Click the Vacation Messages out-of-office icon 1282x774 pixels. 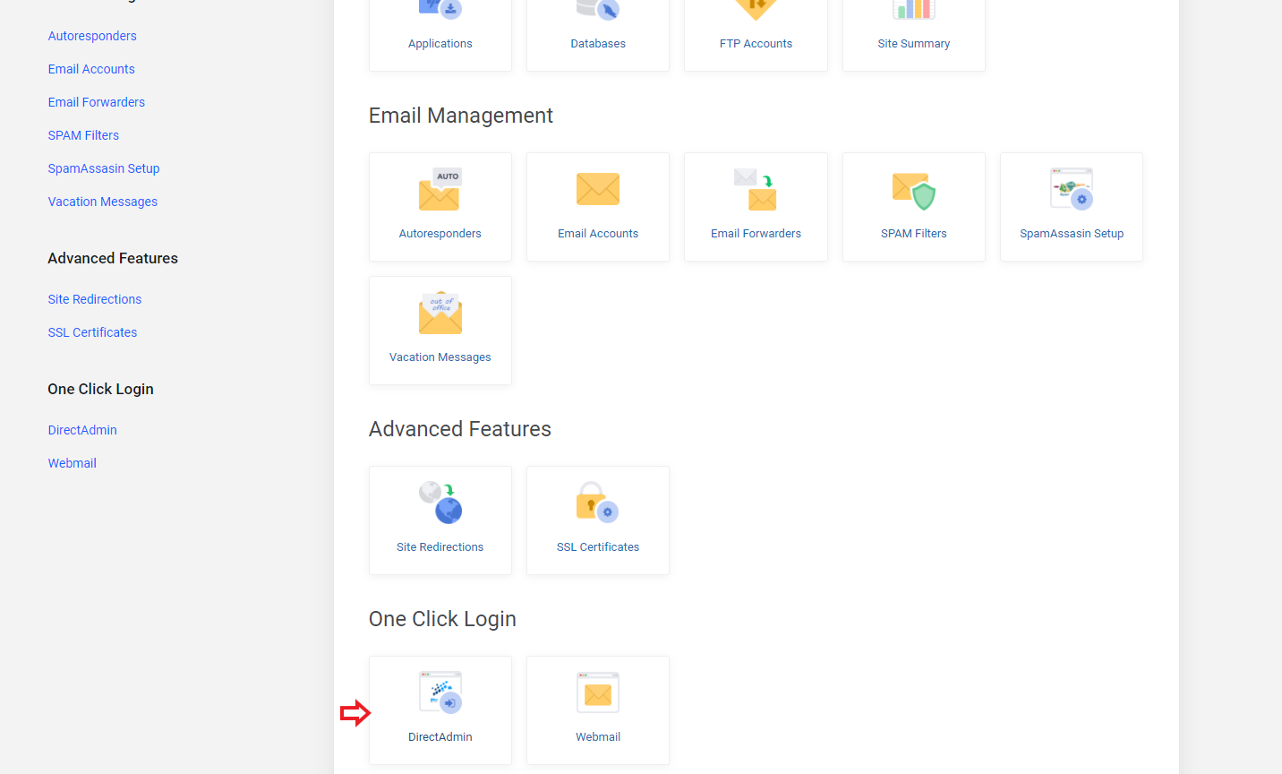pyautogui.click(x=440, y=314)
